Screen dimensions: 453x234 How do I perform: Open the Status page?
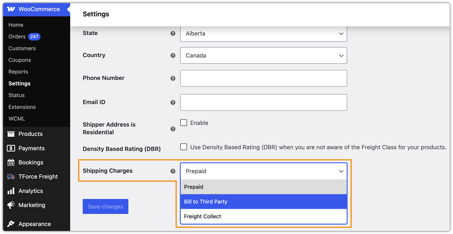(16, 95)
